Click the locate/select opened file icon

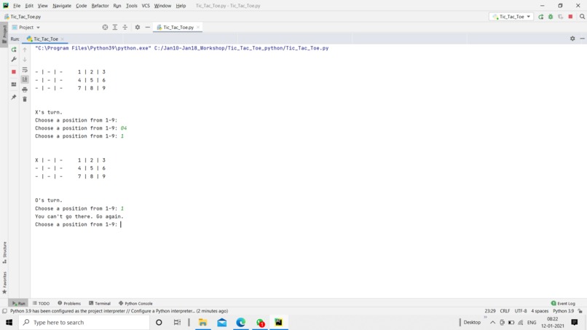click(105, 28)
